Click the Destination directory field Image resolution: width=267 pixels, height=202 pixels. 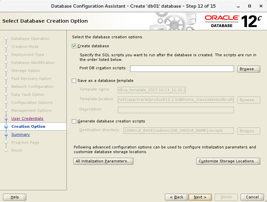[x=179, y=130]
